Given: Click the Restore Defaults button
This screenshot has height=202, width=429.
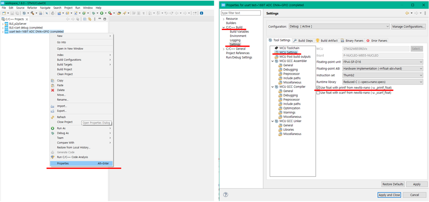Looking at the screenshot, I should [x=393, y=184].
